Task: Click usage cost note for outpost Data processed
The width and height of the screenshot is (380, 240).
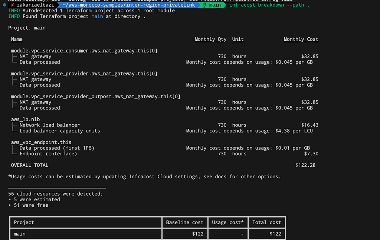Action: [249, 108]
